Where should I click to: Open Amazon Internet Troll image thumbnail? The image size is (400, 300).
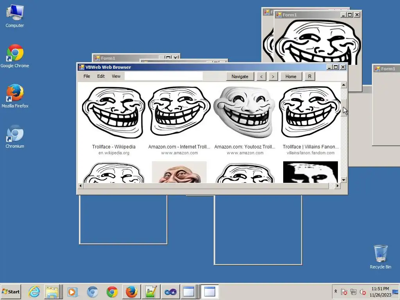(x=179, y=111)
